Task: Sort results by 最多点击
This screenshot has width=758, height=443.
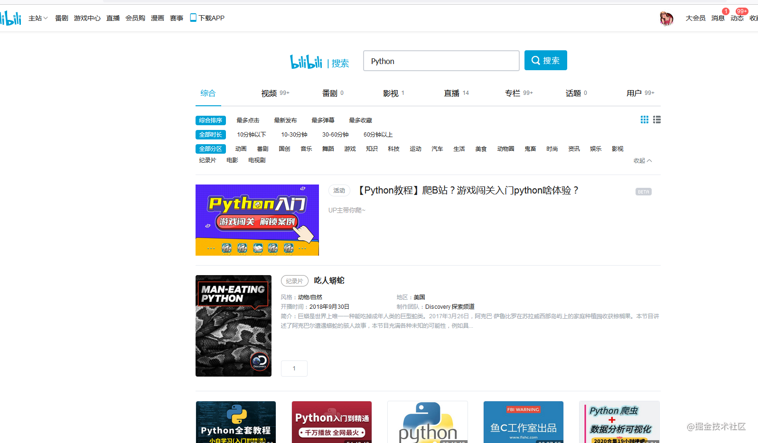Action: coord(248,120)
